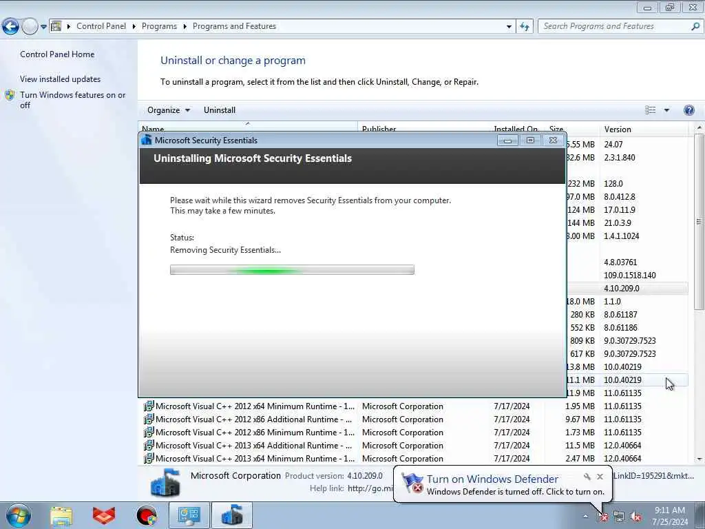Image resolution: width=705 pixels, height=529 pixels.
Task: Open notification options wrench icon
Action: 587,477
